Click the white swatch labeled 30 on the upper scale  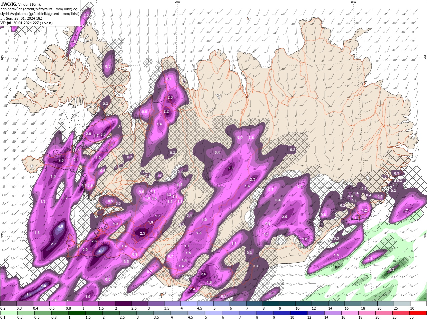click(418, 304)
